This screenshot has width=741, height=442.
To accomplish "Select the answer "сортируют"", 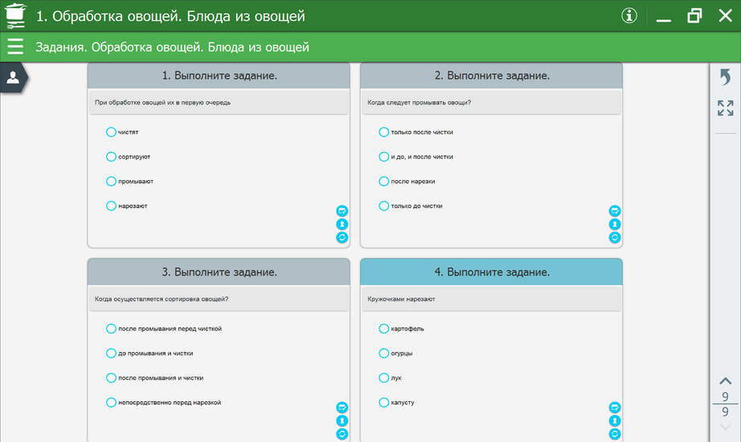I will tap(111, 157).
